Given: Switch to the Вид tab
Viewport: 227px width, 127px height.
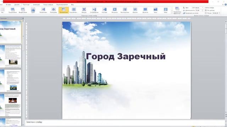Looking at the screenshot, I should pos(72,5).
